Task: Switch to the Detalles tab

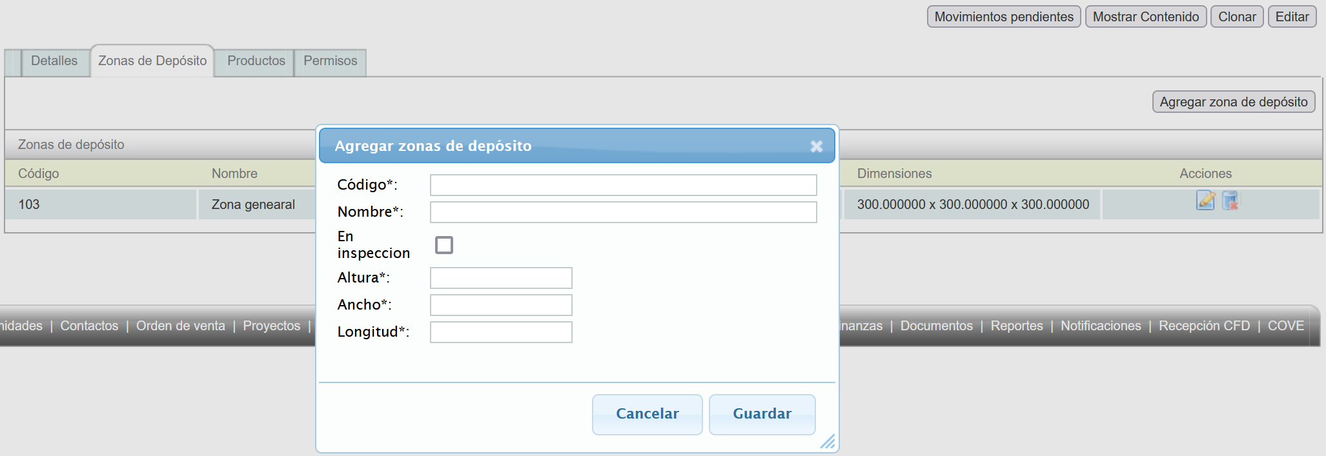Action: click(54, 61)
